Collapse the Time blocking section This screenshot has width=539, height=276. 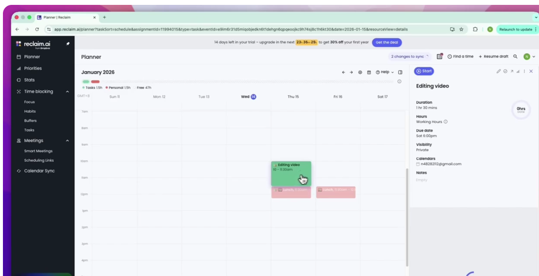click(x=67, y=92)
